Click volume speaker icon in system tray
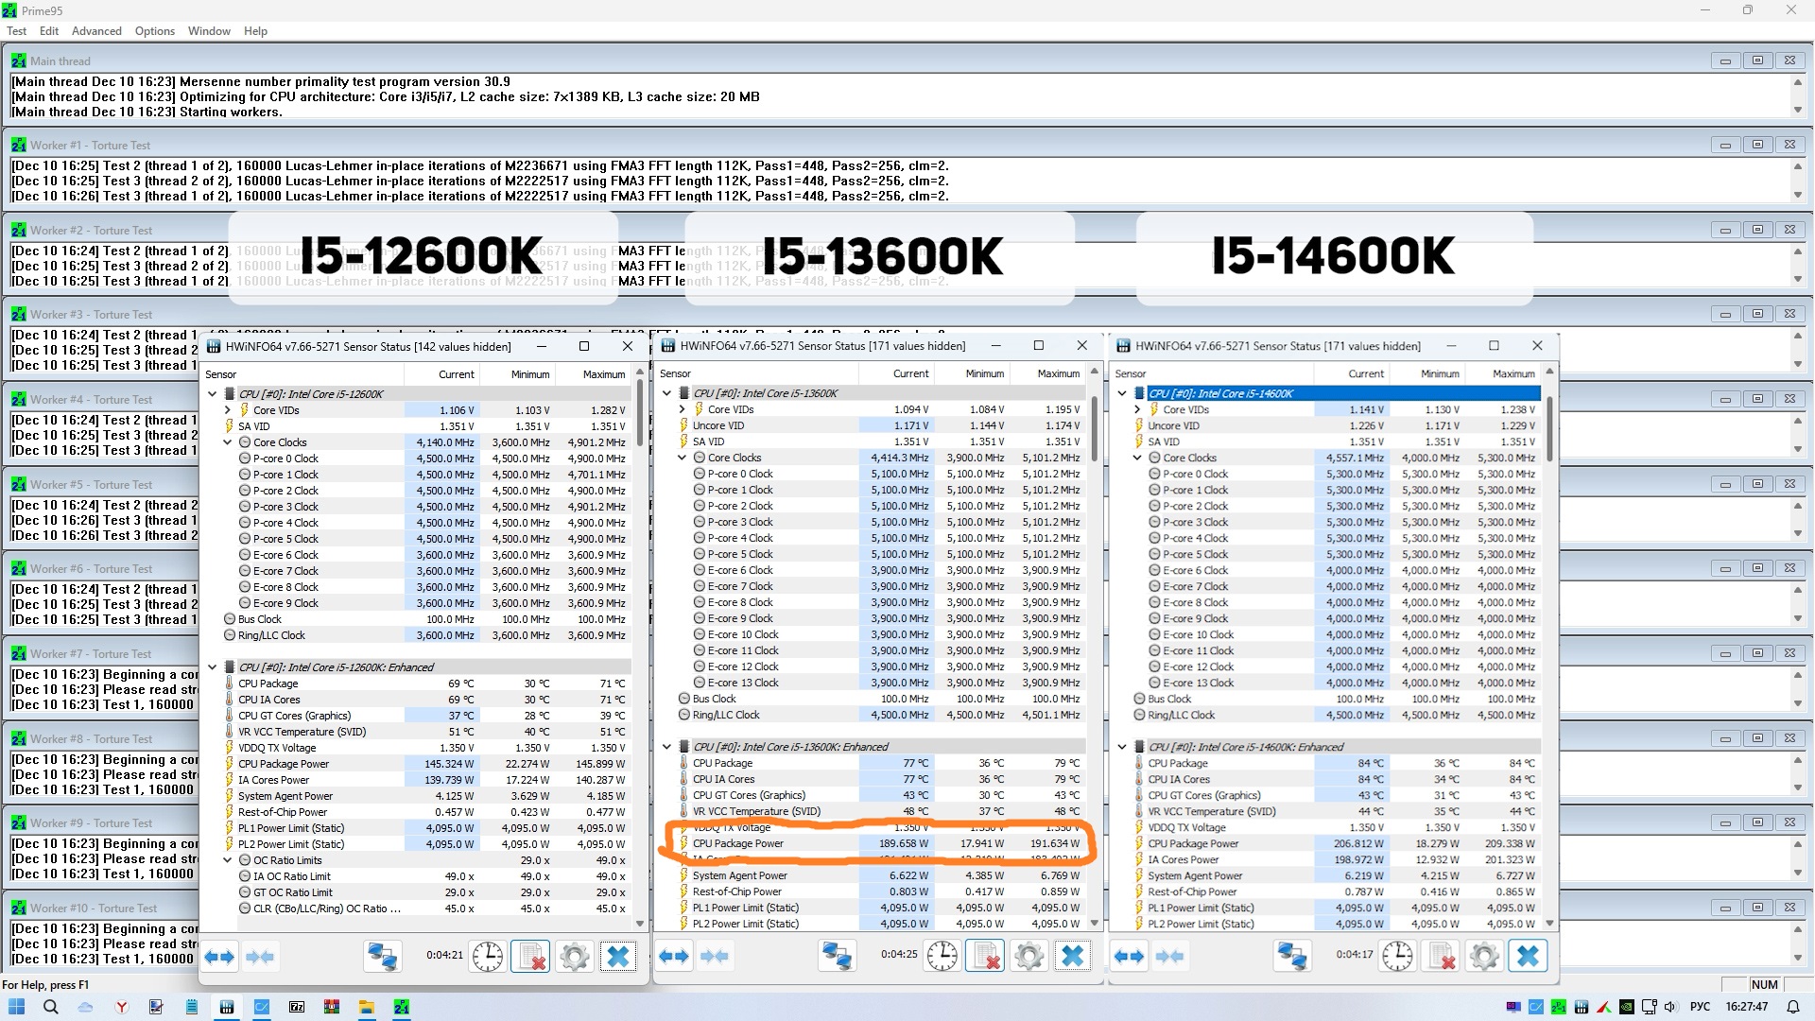Viewport: 1815px width, 1021px height. [1670, 1007]
